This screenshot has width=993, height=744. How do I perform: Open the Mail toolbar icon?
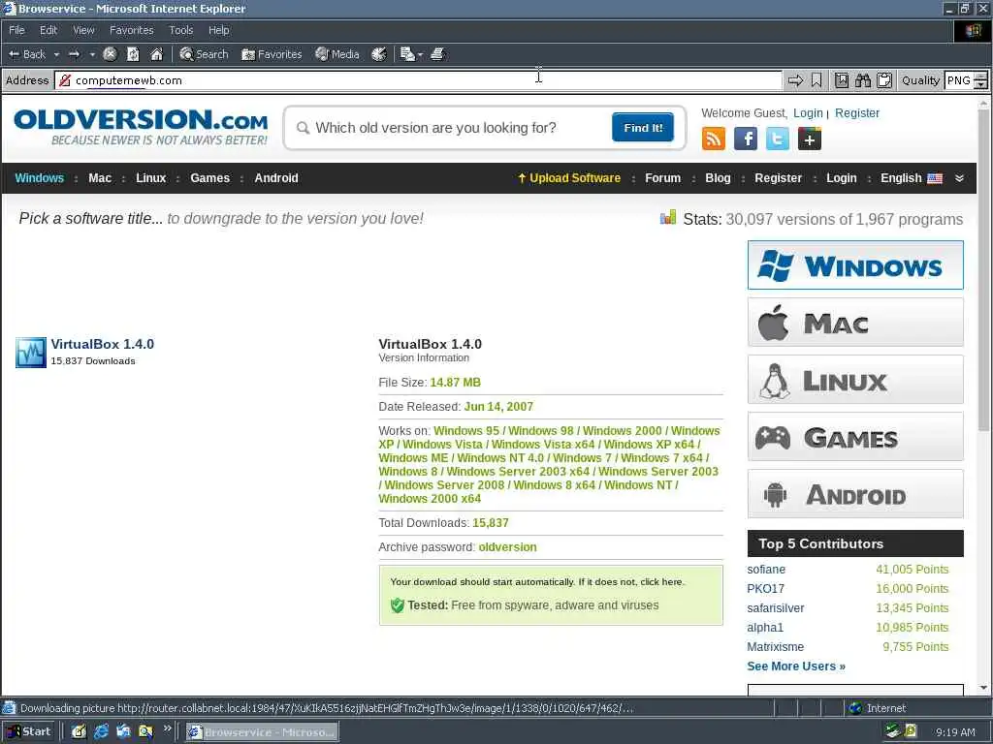point(407,54)
